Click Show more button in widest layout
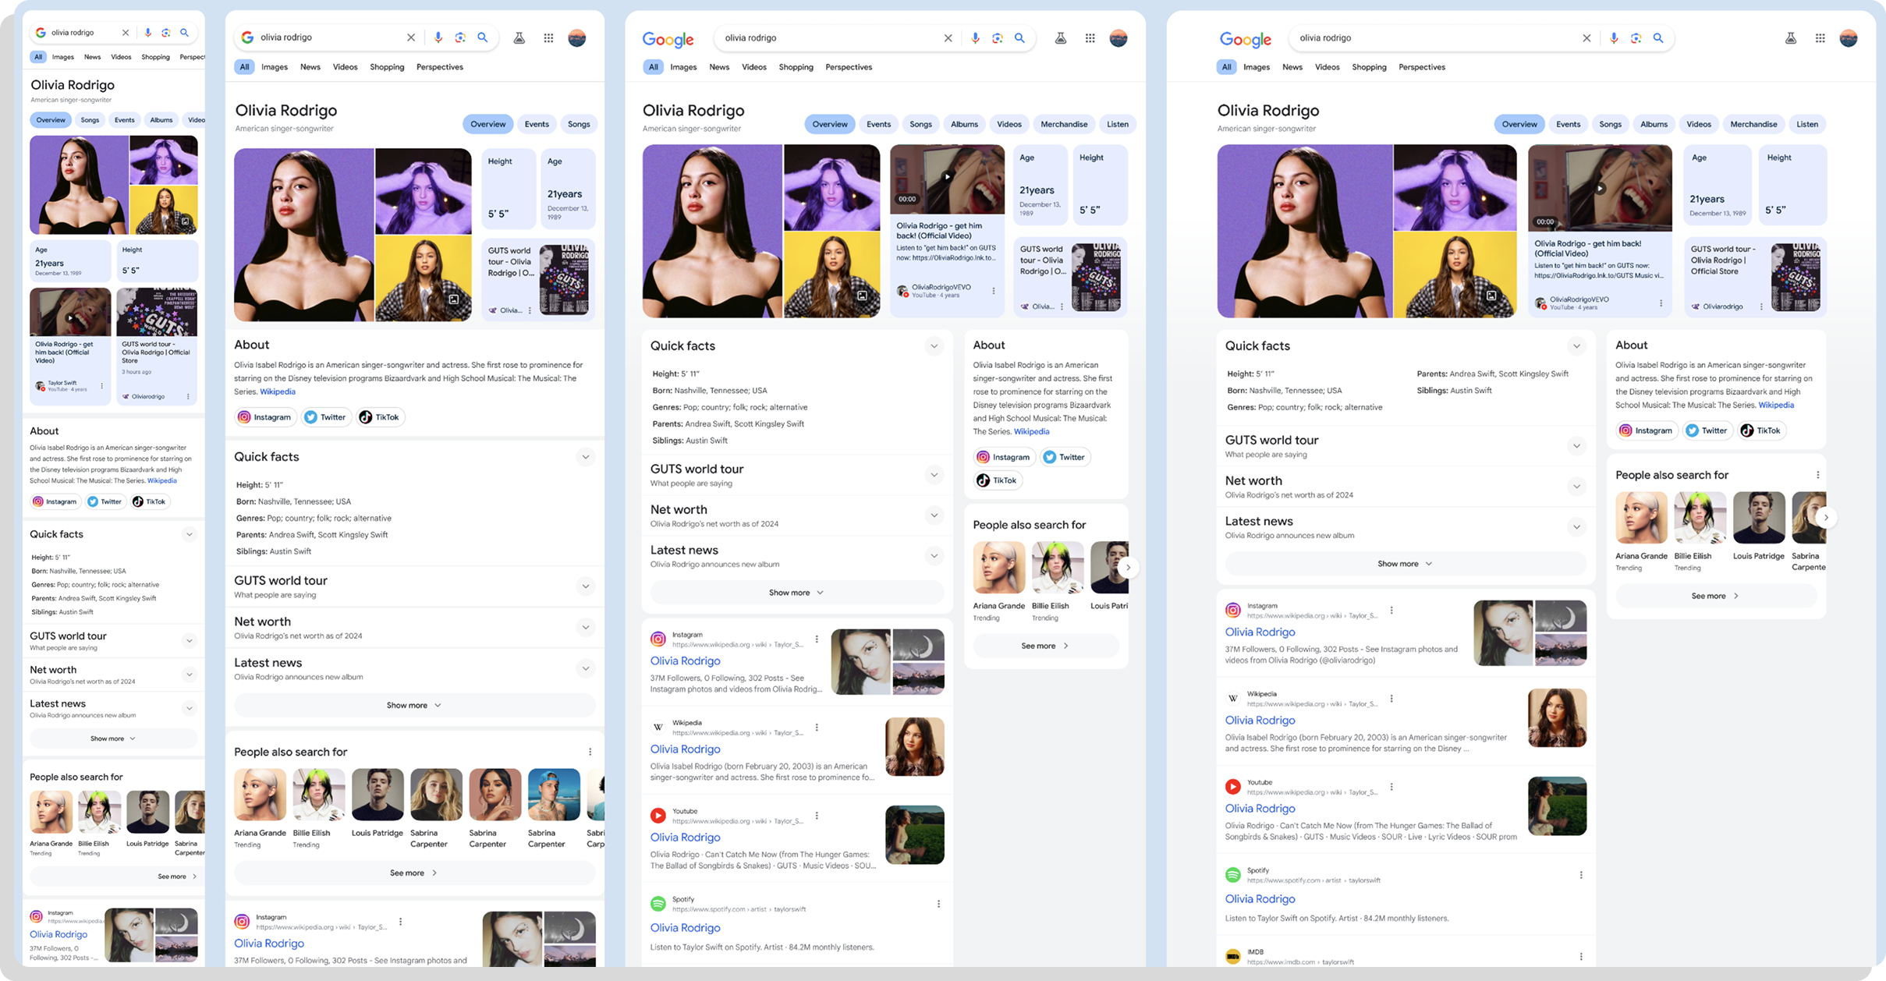This screenshot has height=981, width=1886. click(x=1404, y=564)
